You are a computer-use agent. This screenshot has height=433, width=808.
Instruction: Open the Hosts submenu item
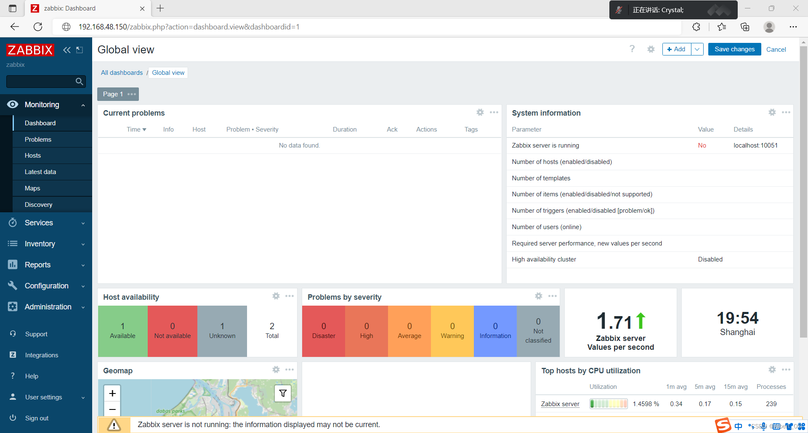click(x=53, y=156)
